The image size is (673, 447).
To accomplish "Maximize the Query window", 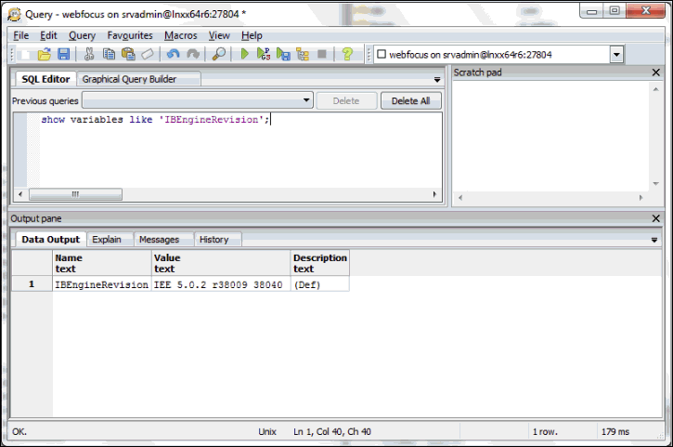I will click(x=615, y=10).
